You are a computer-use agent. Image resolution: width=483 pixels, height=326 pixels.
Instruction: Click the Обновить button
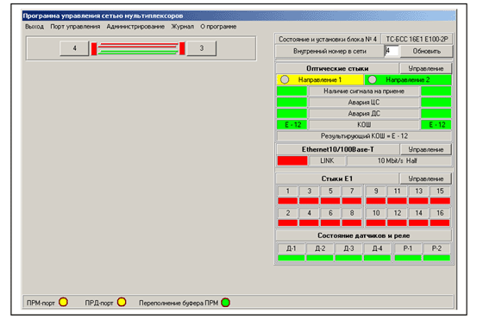click(426, 51)
